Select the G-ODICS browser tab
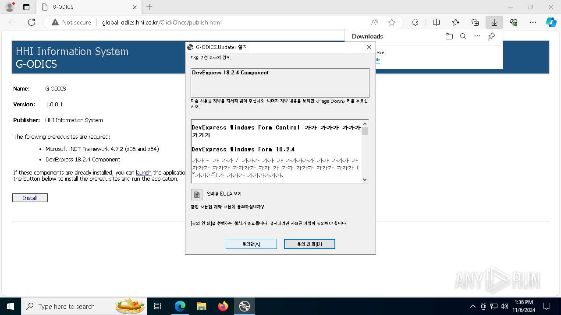561x315 pixels. (x=89, y=7)
